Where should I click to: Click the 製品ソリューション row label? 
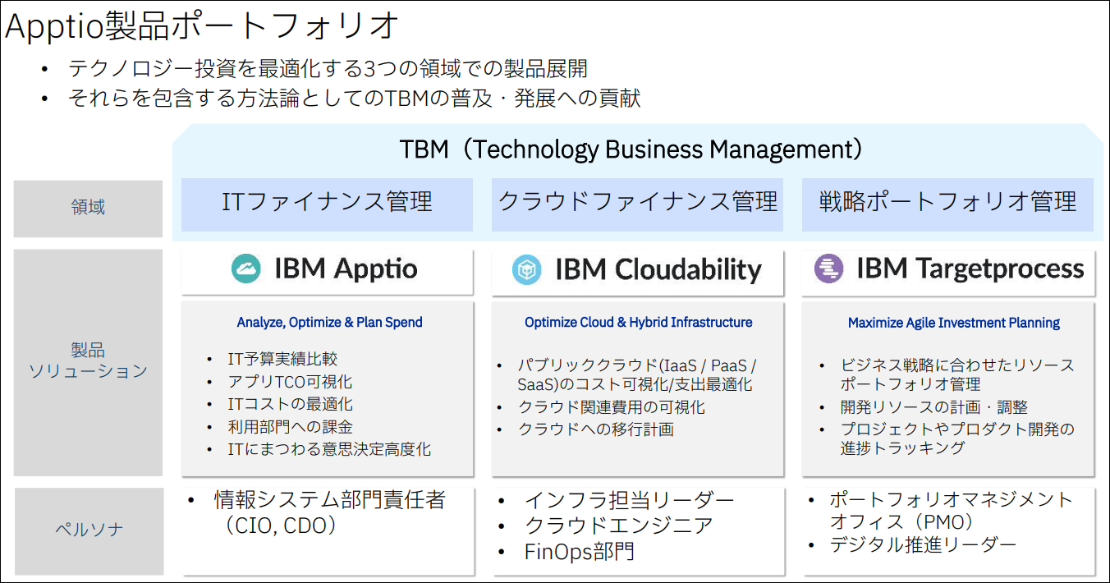click(88, 362)
